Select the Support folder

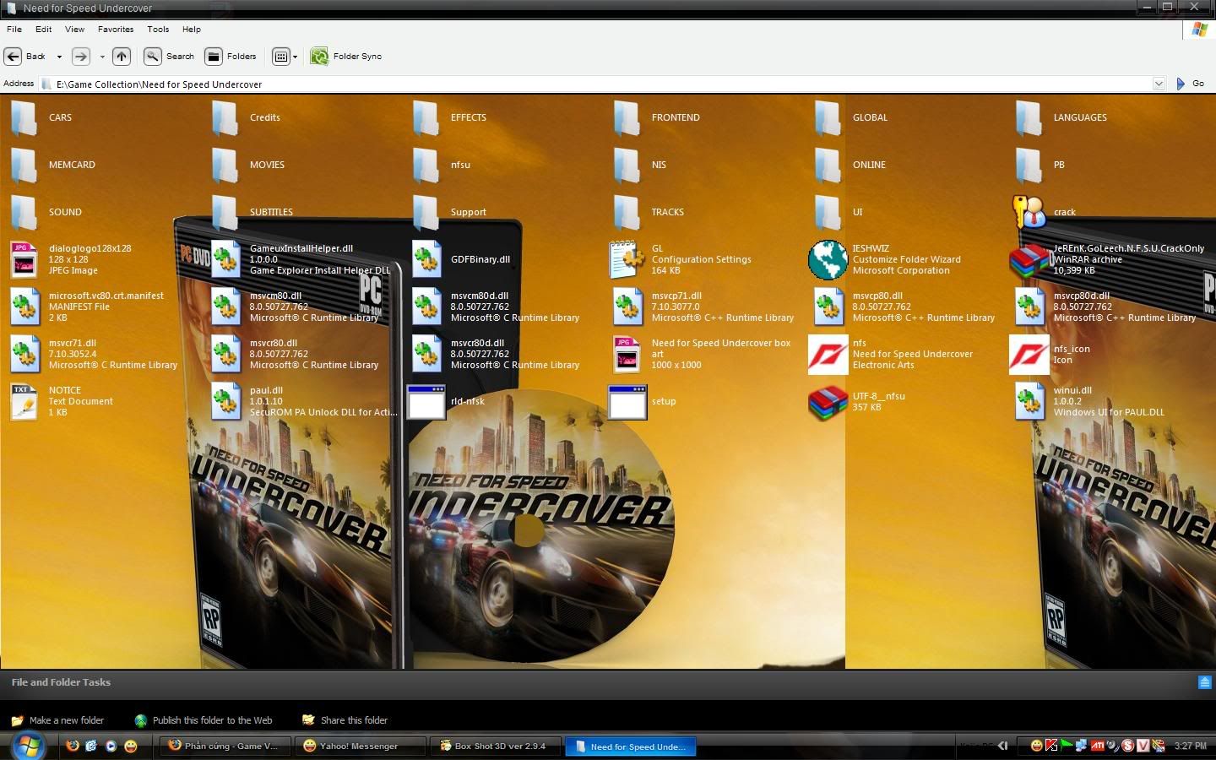coord(449,212)
